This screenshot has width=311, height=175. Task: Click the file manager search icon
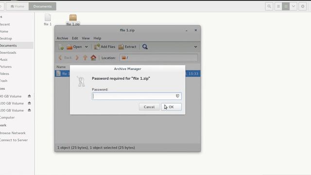point(269,6)
